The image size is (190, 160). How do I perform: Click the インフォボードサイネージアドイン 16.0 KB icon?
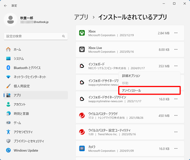coord(82,99)
